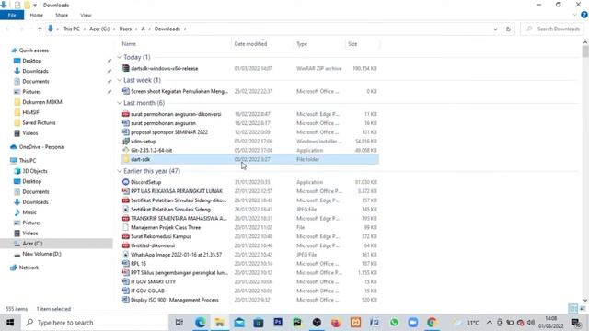This screenshot has height=331, width=589.
Task: Collapse the Earlier this year (47) group
Action: (x=120, y=171)
